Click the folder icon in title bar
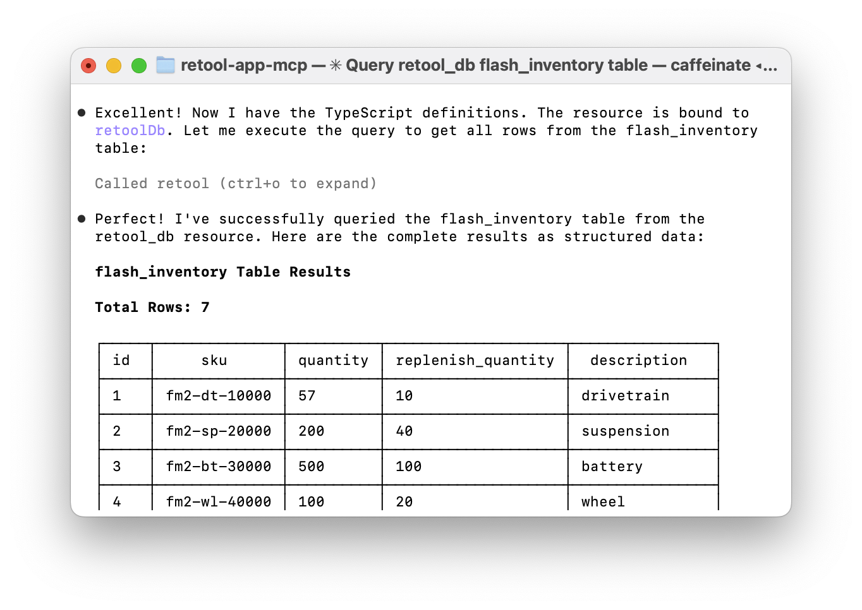Viewport: 862px width, 610px height. 166,65
